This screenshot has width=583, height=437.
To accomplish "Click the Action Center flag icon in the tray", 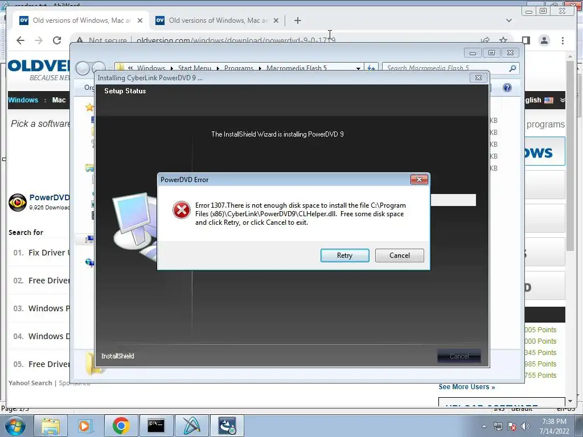I will point(512,426).
